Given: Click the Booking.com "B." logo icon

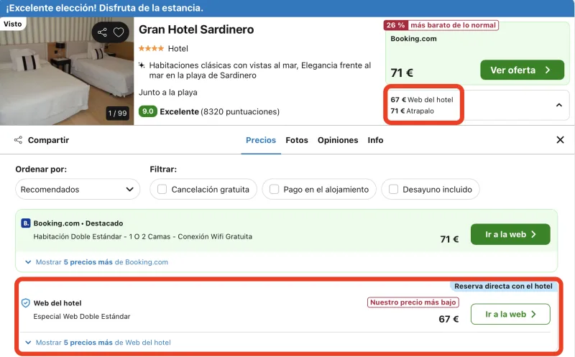Looking at the screenshot, I should point(26,223).
